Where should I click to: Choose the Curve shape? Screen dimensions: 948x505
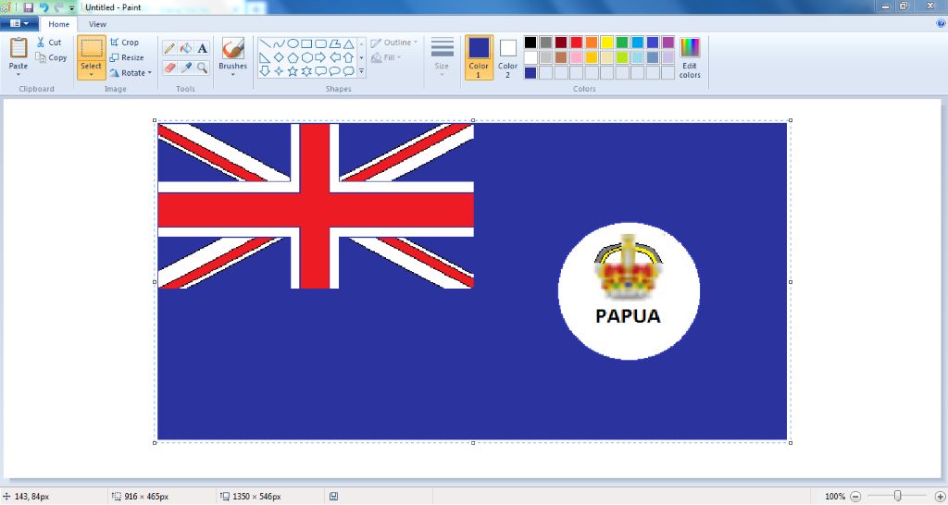point(279,44)
